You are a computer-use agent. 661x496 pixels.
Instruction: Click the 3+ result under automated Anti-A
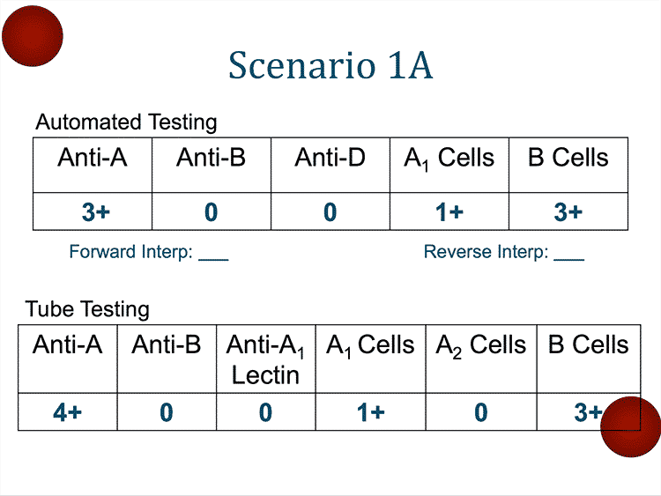coord(93,212)
